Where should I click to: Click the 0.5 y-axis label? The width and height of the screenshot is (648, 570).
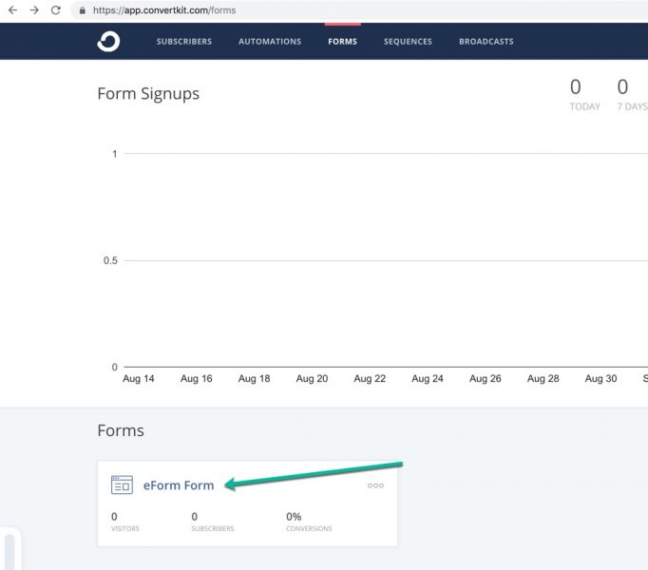click(x=110, y=261)
